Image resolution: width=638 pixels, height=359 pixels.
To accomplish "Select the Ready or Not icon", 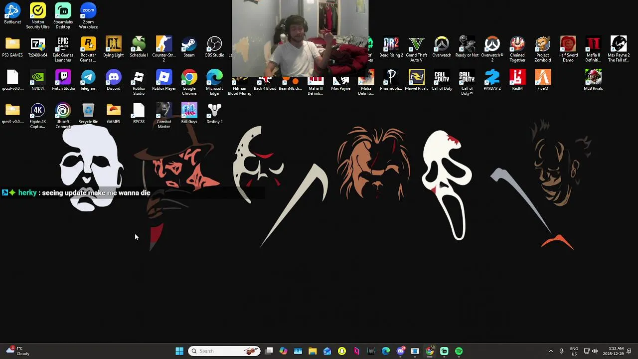I will tap(467, 47).
